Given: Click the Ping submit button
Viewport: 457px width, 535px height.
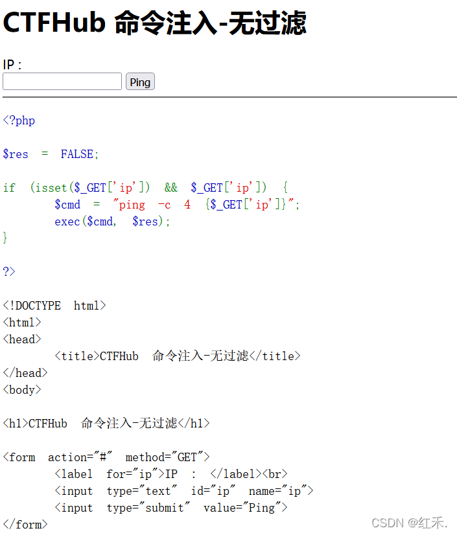Looking at the screenshot, I should coord(140,82).
